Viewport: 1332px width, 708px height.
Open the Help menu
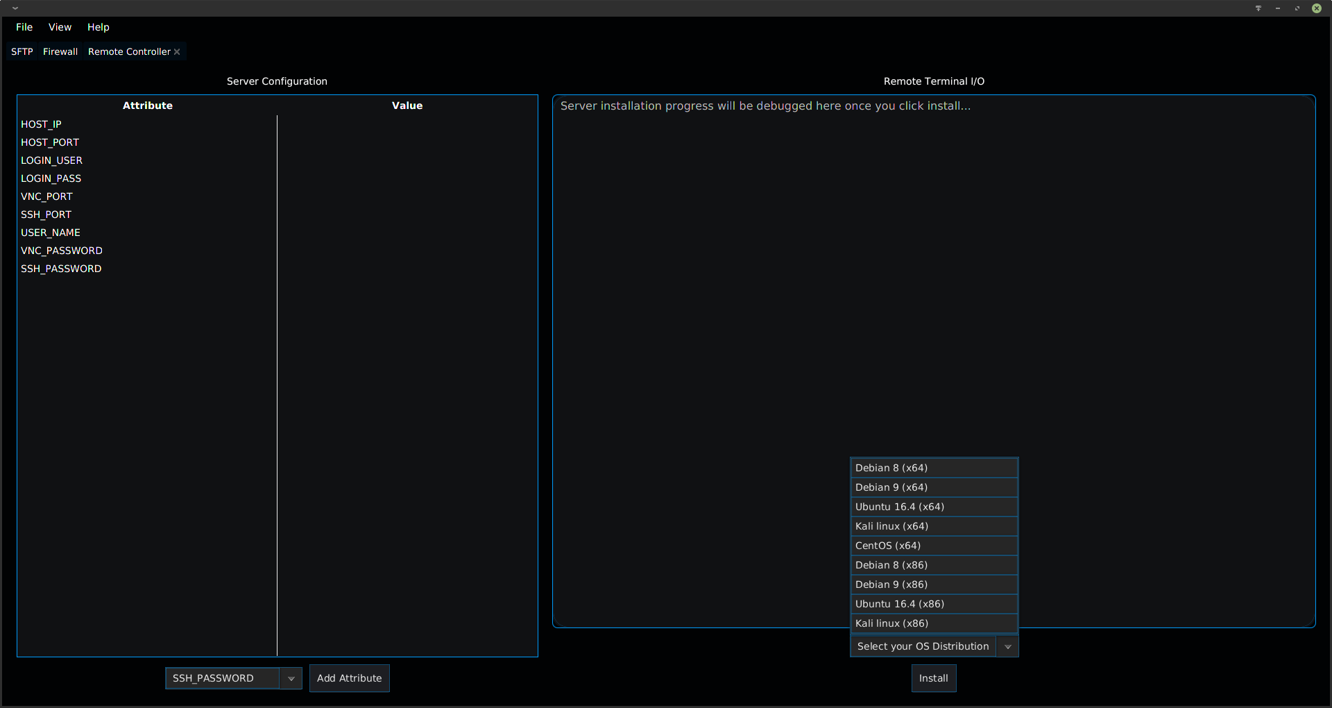coord(98,27)
